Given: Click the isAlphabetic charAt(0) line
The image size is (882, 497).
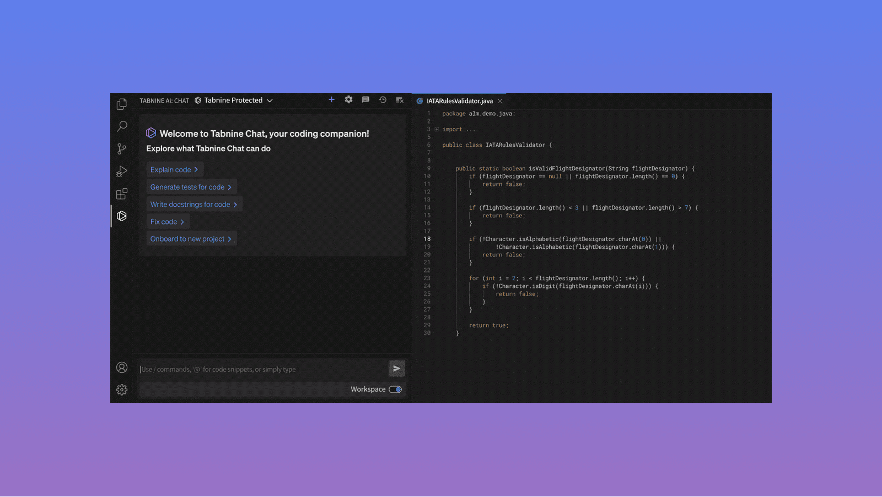Looking at the screenshot, I should [565, 239].
